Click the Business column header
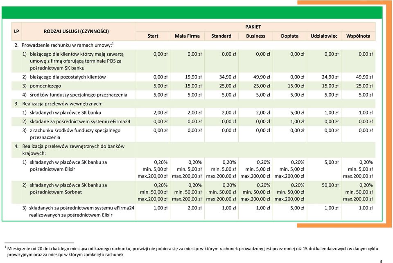 click(x=255, y=36)
